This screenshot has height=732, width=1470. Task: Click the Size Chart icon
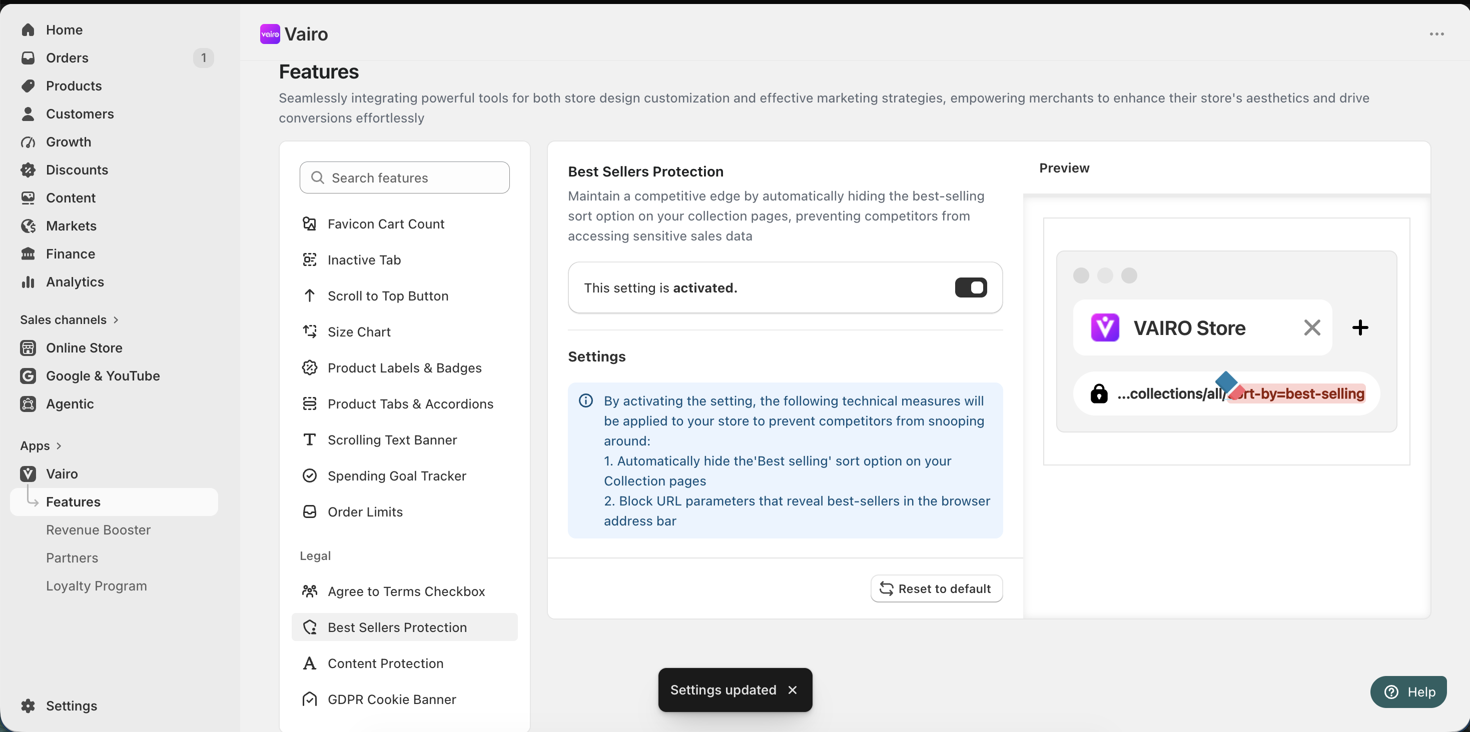pyautogui.click(x=309, y=331)
